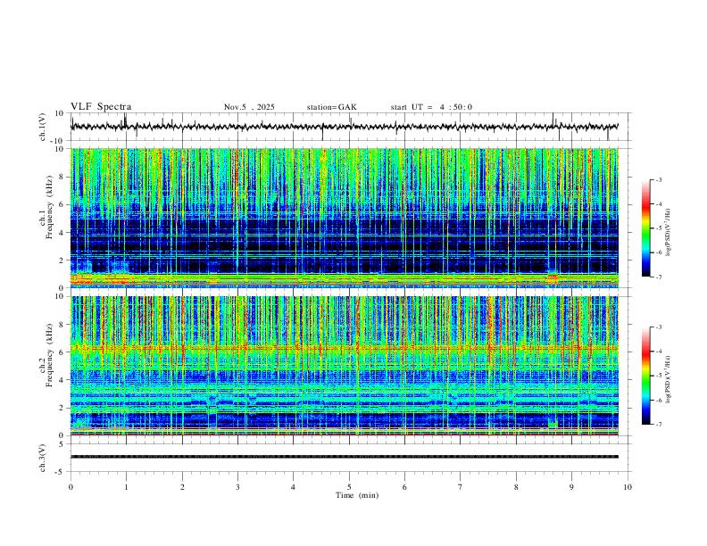Click the ch.1 voltage waveform trace

[x=345, y=127]
